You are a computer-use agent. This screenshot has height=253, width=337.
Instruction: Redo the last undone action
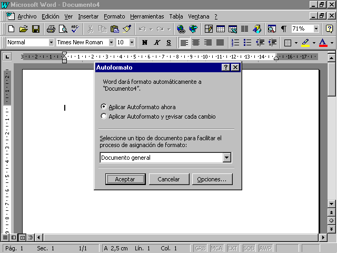[160, 29]
